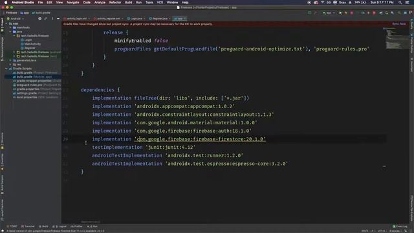Select build.gradle (Project: Firebase) in the tree
414x233 pixels.
35,72
